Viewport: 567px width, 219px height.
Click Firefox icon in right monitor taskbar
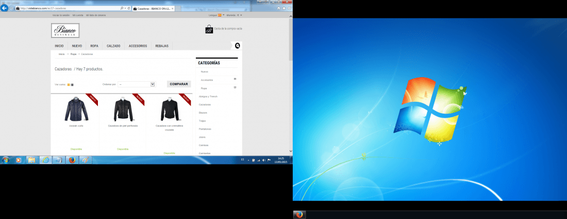(299, 215)
